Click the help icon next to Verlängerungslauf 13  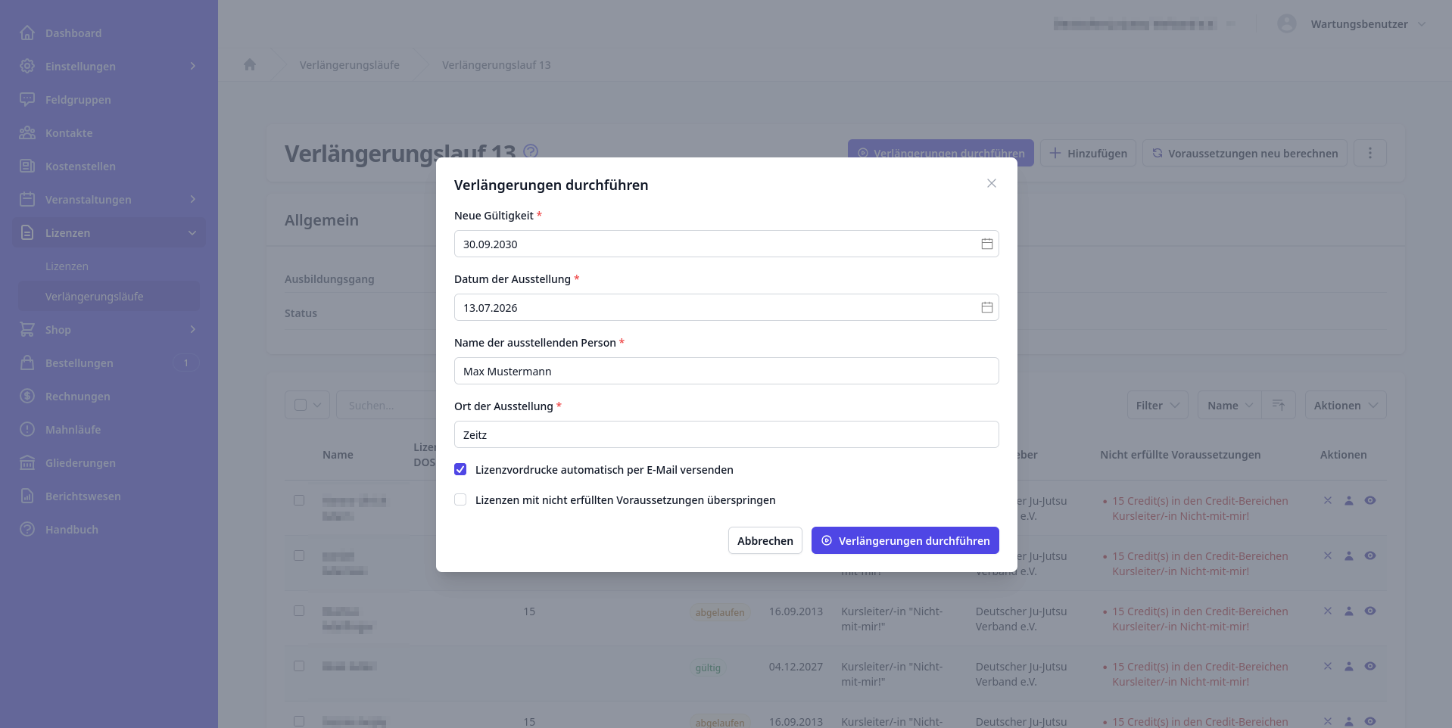(x=531, y=151)
